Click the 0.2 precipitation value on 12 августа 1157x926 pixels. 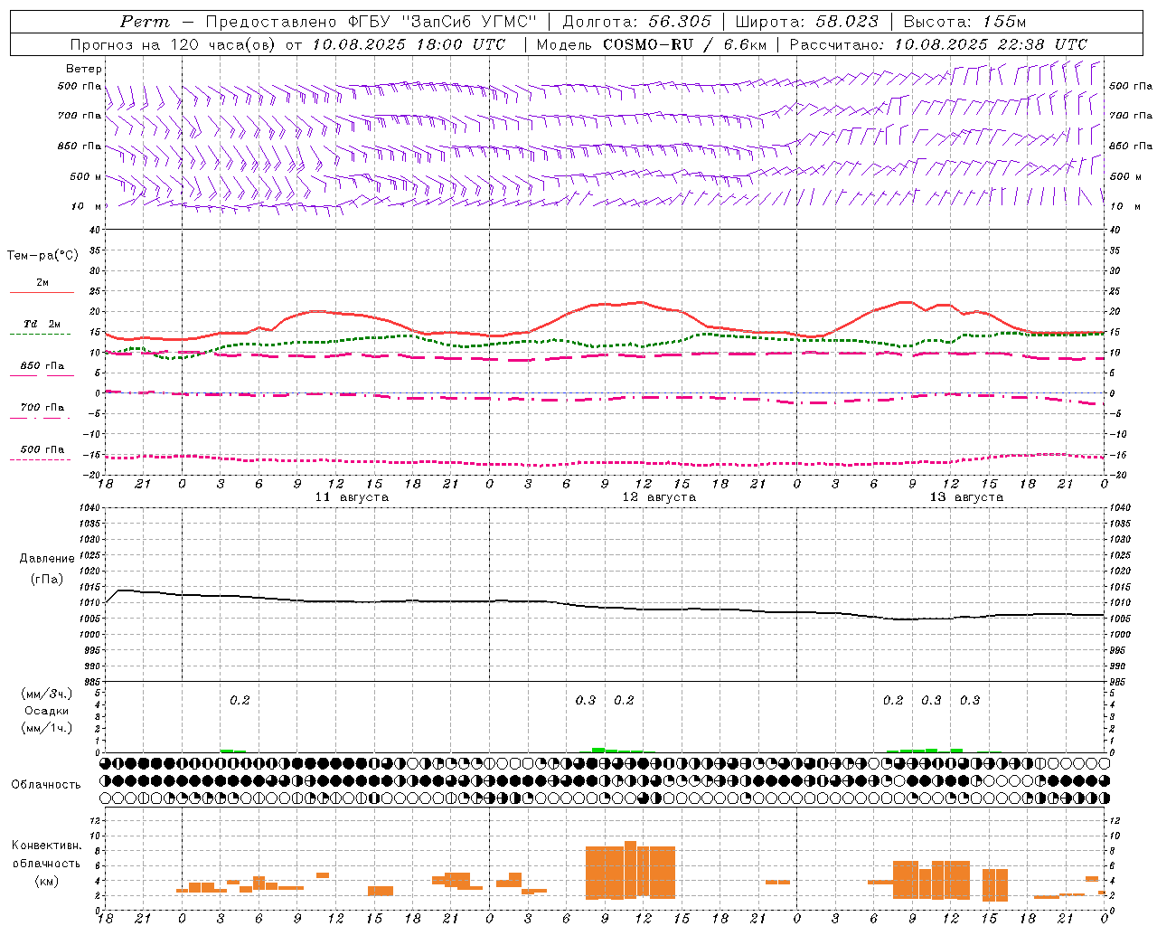(x=624, y=700)
